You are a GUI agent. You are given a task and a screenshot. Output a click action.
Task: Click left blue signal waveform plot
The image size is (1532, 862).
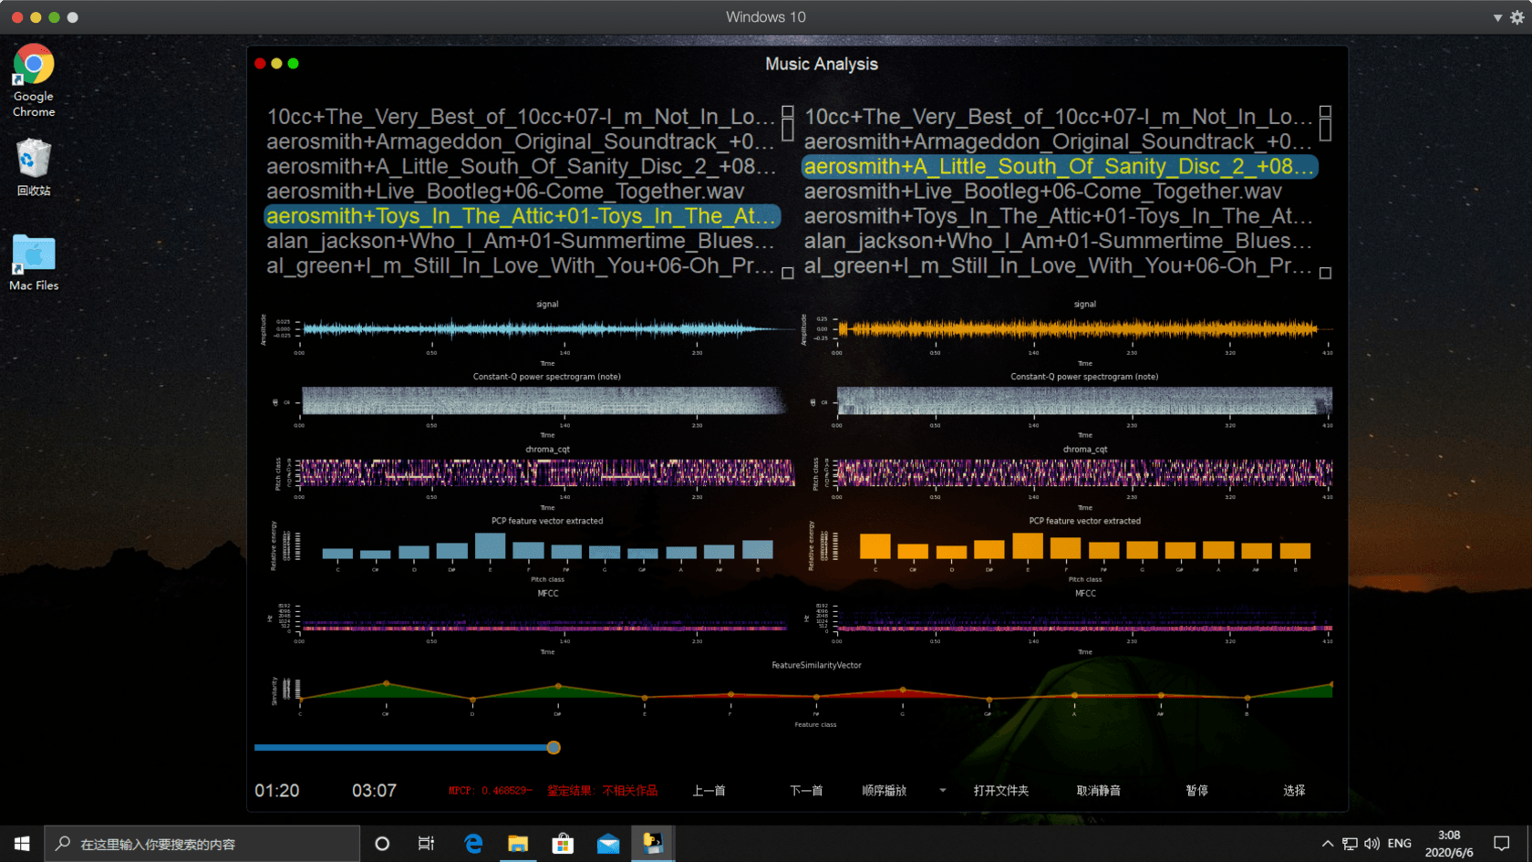(x=547, y=329)
